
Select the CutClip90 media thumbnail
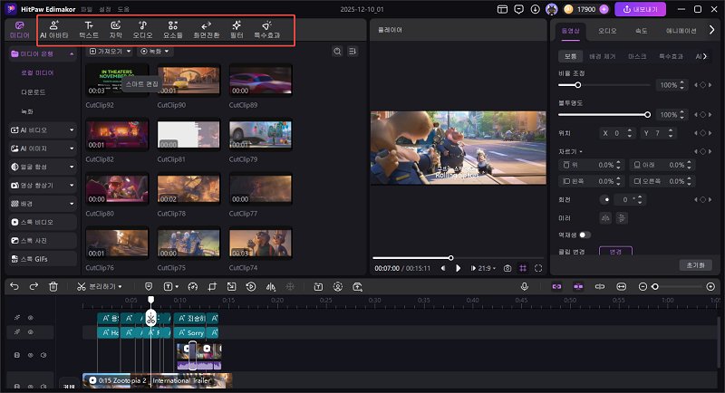pyautogui.click(x=188, y=81)
